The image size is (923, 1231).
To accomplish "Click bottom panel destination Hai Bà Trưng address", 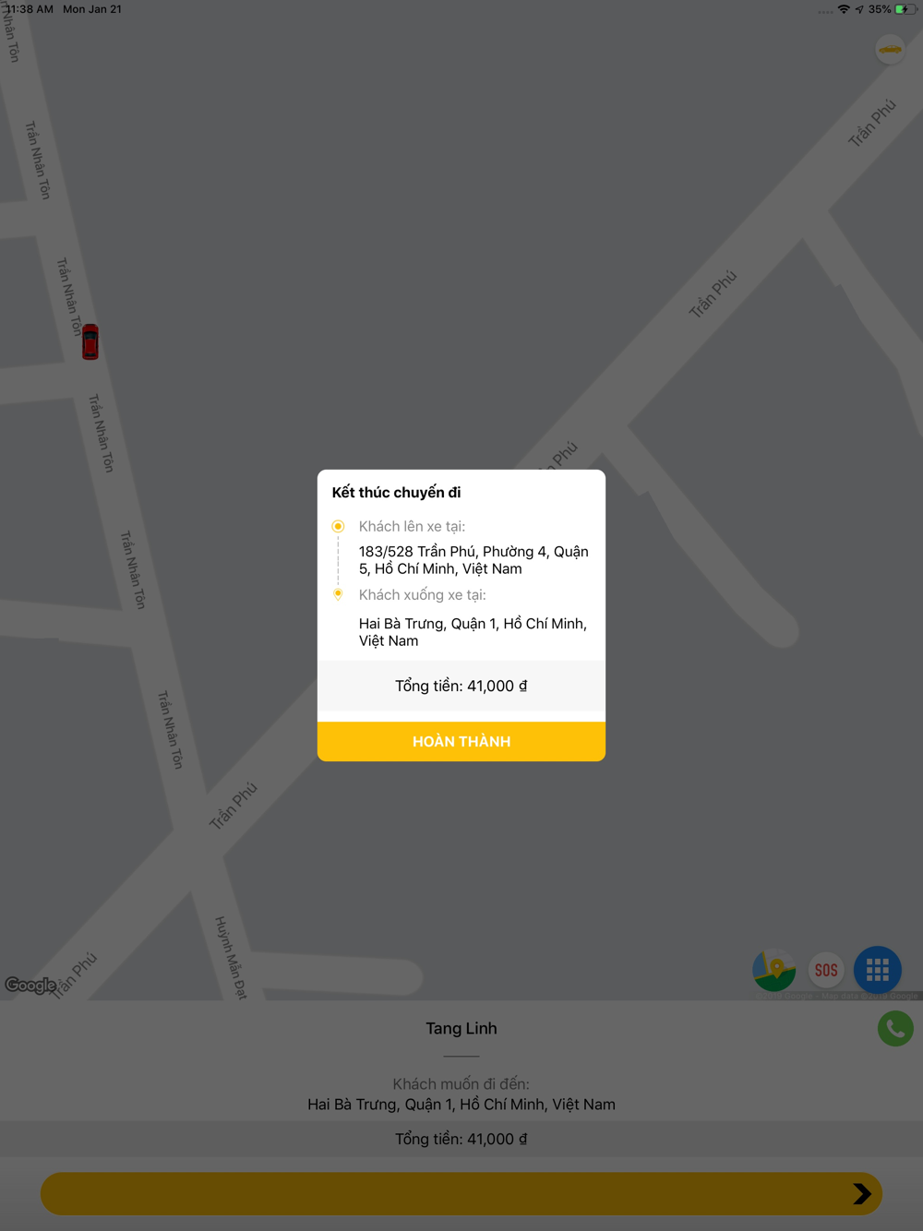I will click(x=461, y=1104).
